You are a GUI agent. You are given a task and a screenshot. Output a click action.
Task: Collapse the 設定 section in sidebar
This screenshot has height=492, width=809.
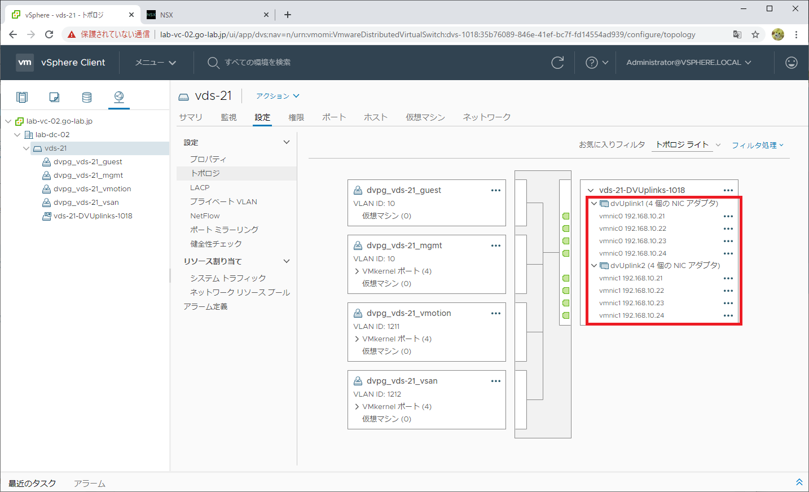pos(287,142)
